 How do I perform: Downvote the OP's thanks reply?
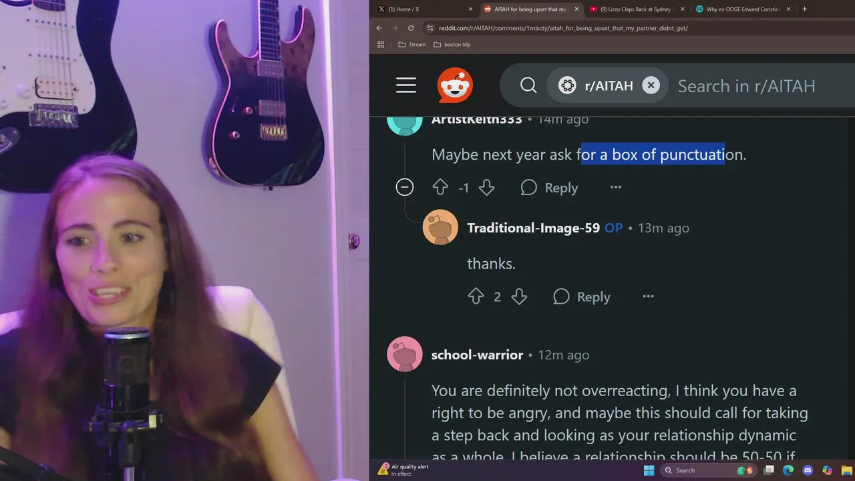point(519,297)
